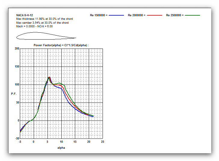
Task: Click the NACA 8-H-12 airfoil name heading
Action: point(25,15)
